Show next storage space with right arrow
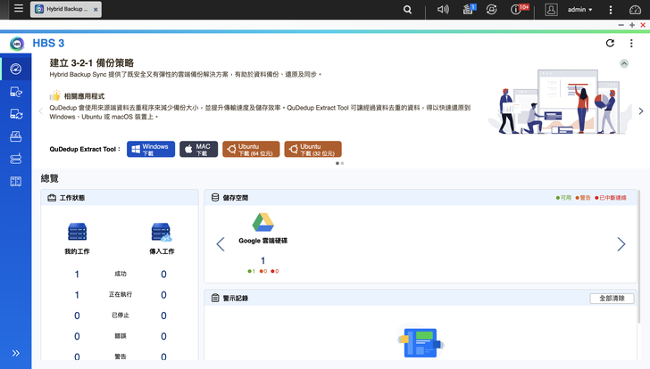 click(x=621, y=244)
